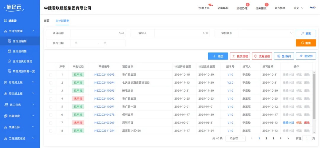
Task: Click the 周完成上报 sidebar icon
Action: click(6, 93)
